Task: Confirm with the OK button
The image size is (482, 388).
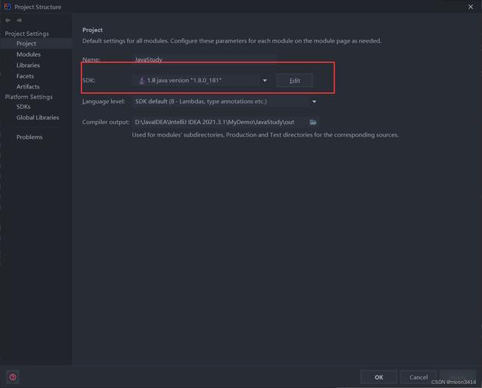Action: [x=379, y=377]
